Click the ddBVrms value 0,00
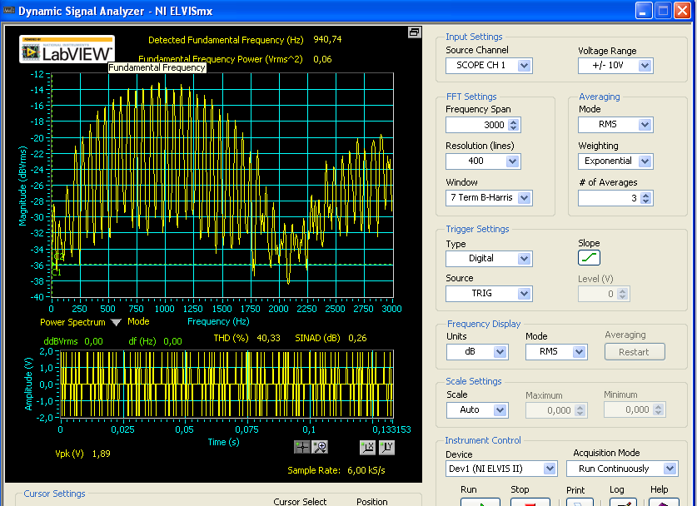 (93, 341)
